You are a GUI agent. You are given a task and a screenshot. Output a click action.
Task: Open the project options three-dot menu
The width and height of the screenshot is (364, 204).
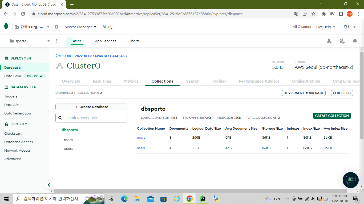[x=56, y=41]
